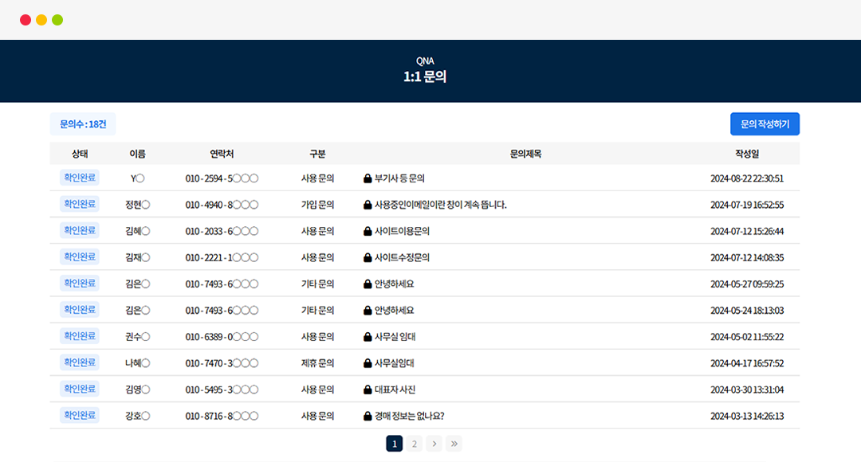This screenshot has height=462, width=861.
Task: Go to next page using single arrow
Action: [x=434, y=444]
